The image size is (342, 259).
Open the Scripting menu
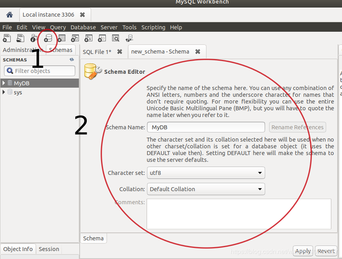(x=153, y=27)
